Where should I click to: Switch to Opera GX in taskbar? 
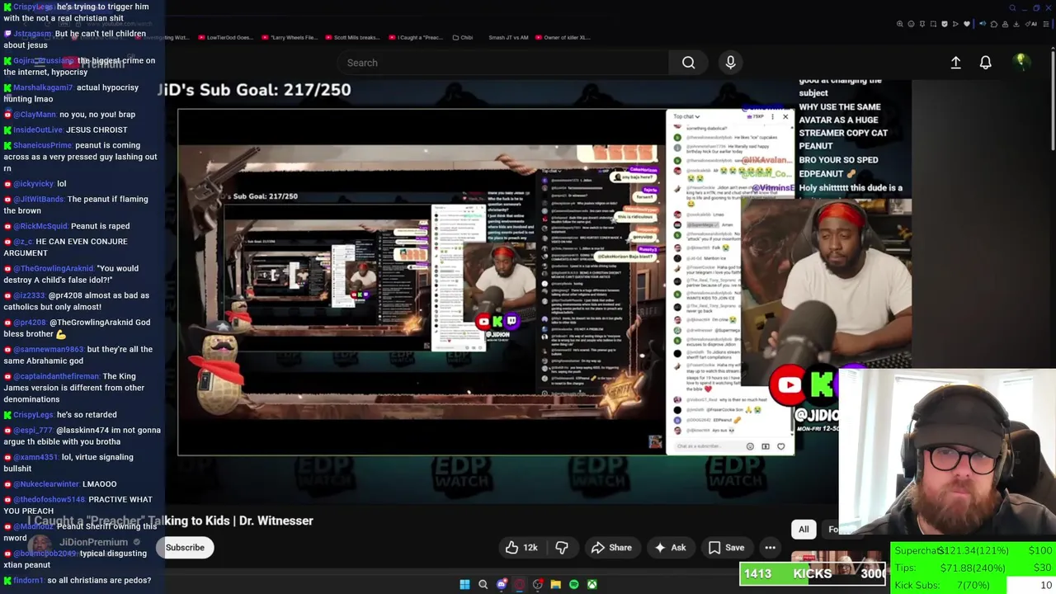click(x=520, y=584)
